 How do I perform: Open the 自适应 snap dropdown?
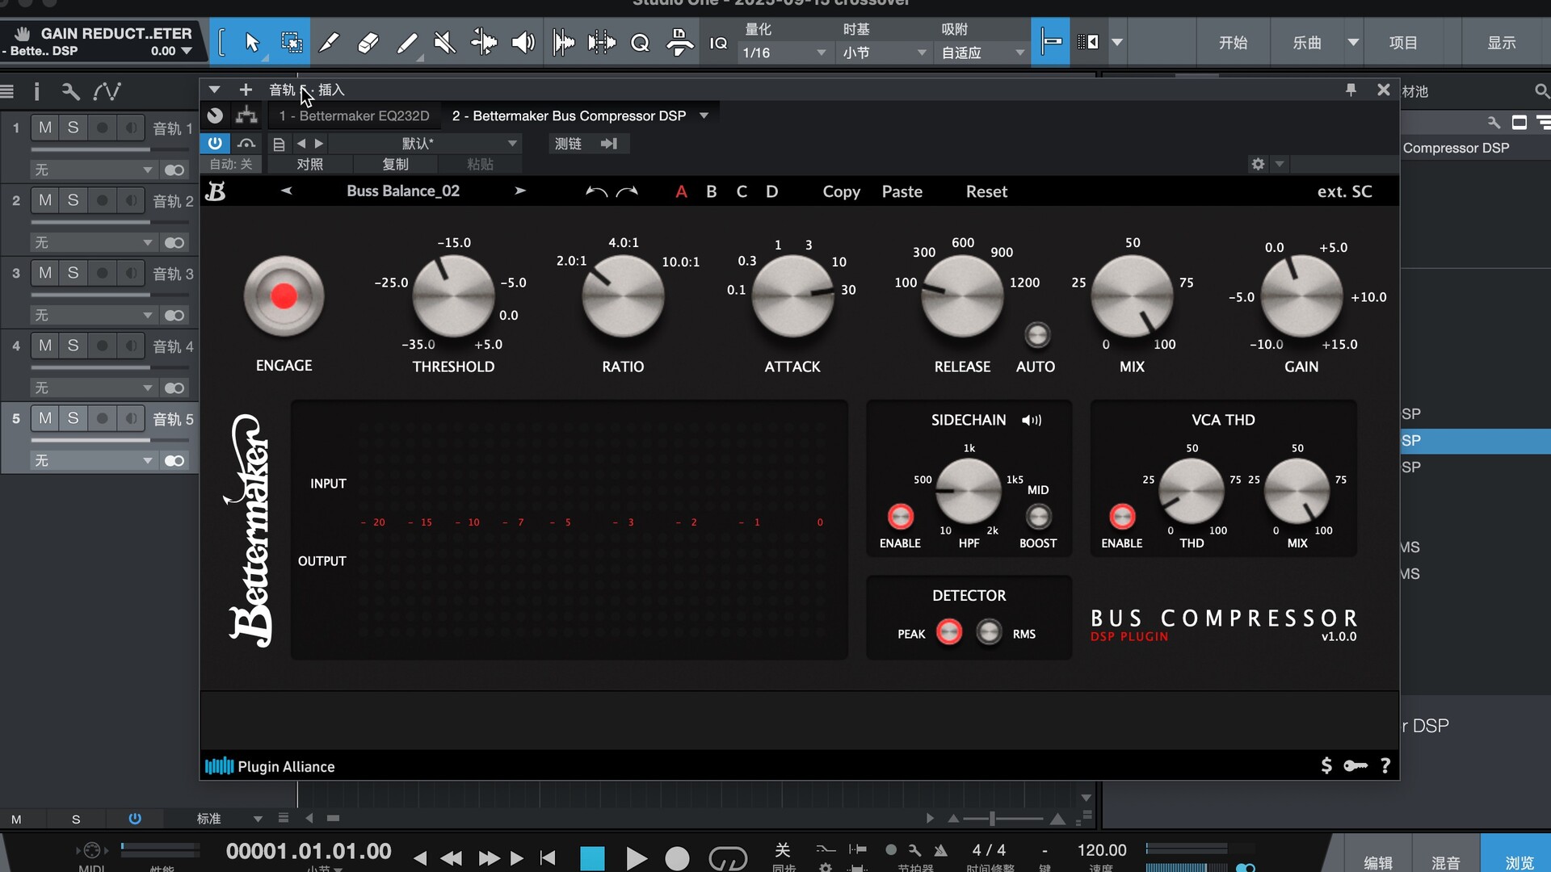982,52
